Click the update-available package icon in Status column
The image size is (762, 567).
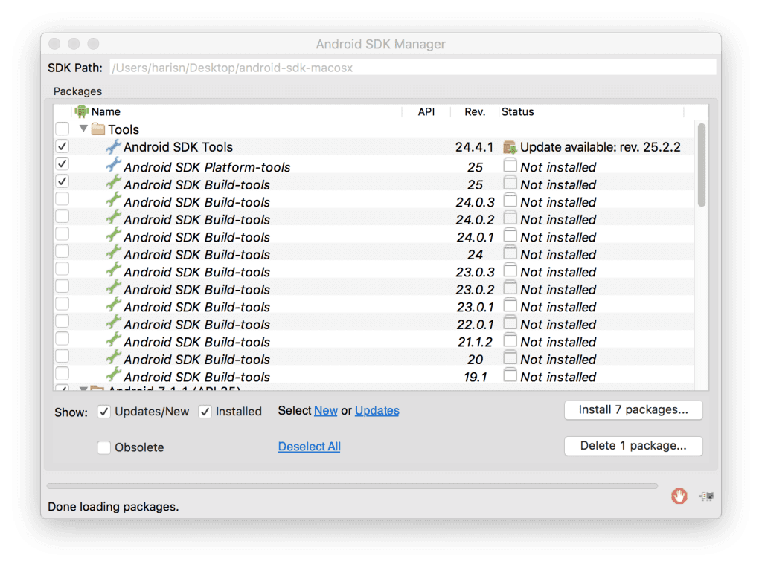510,146
